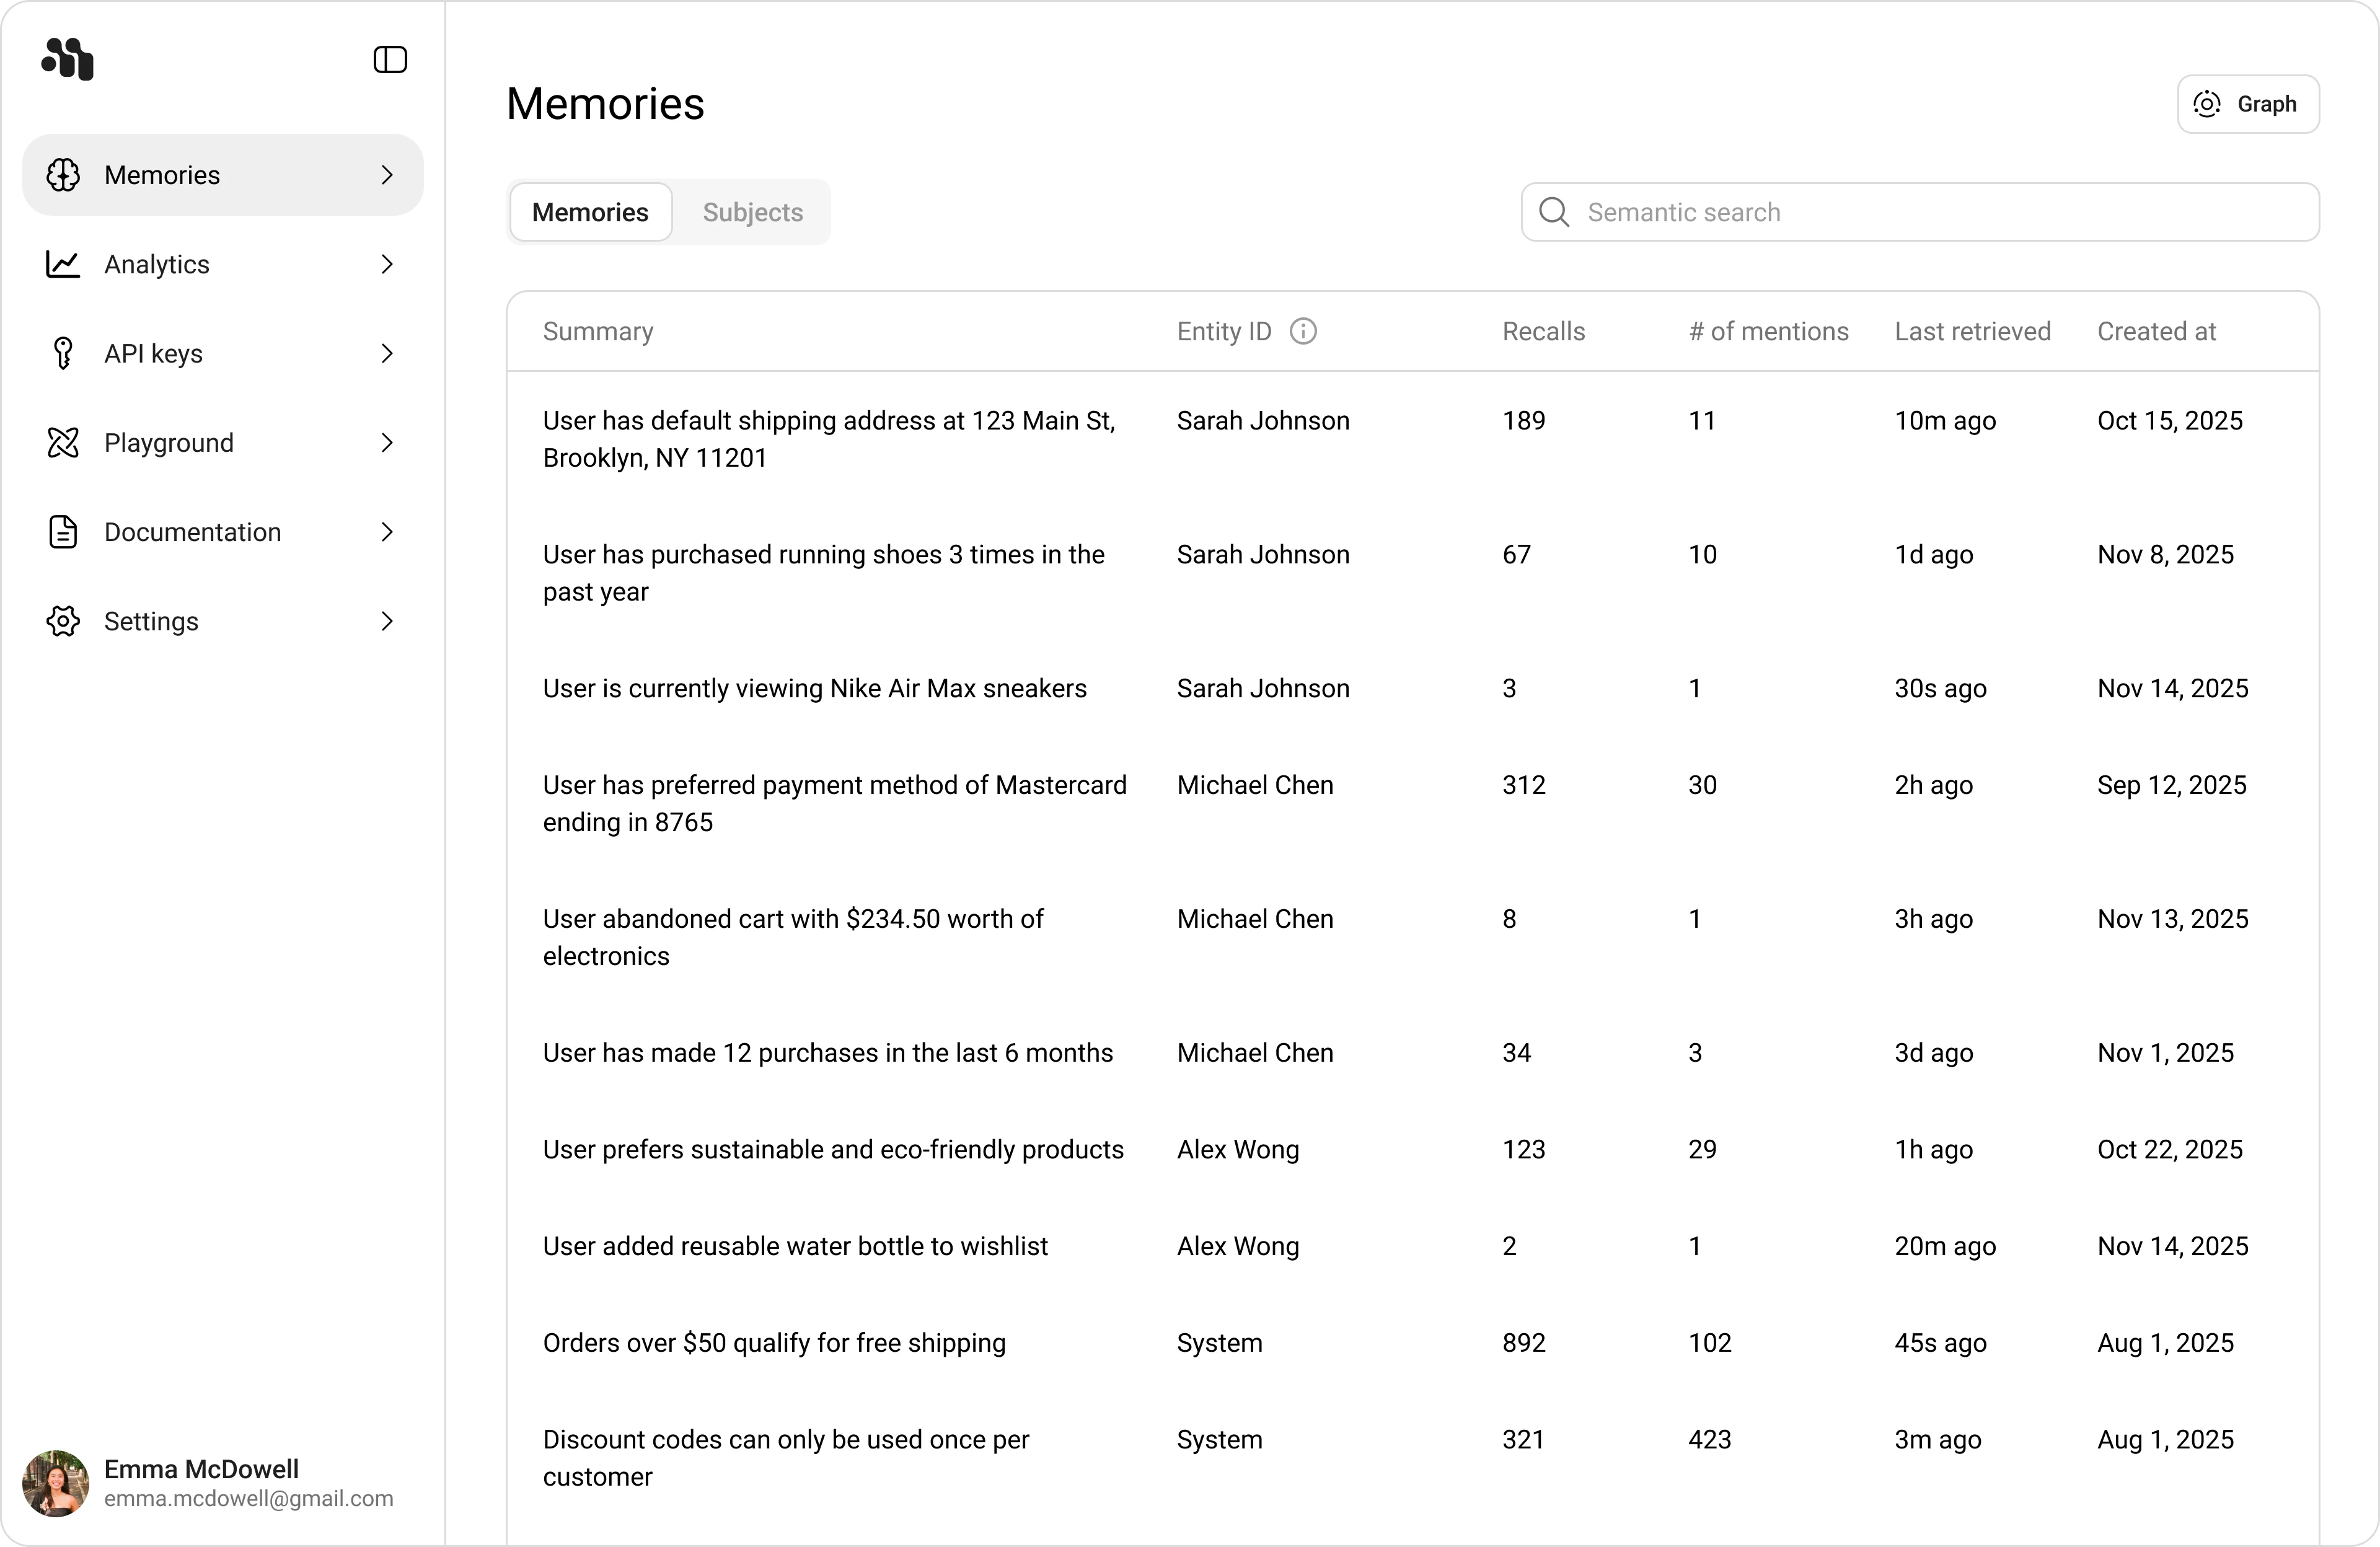Viewport: 2380px width, 1547px height.
Task: Click the Entity ID info icon
Action: pyautogui.click(x=1303, y=331)
